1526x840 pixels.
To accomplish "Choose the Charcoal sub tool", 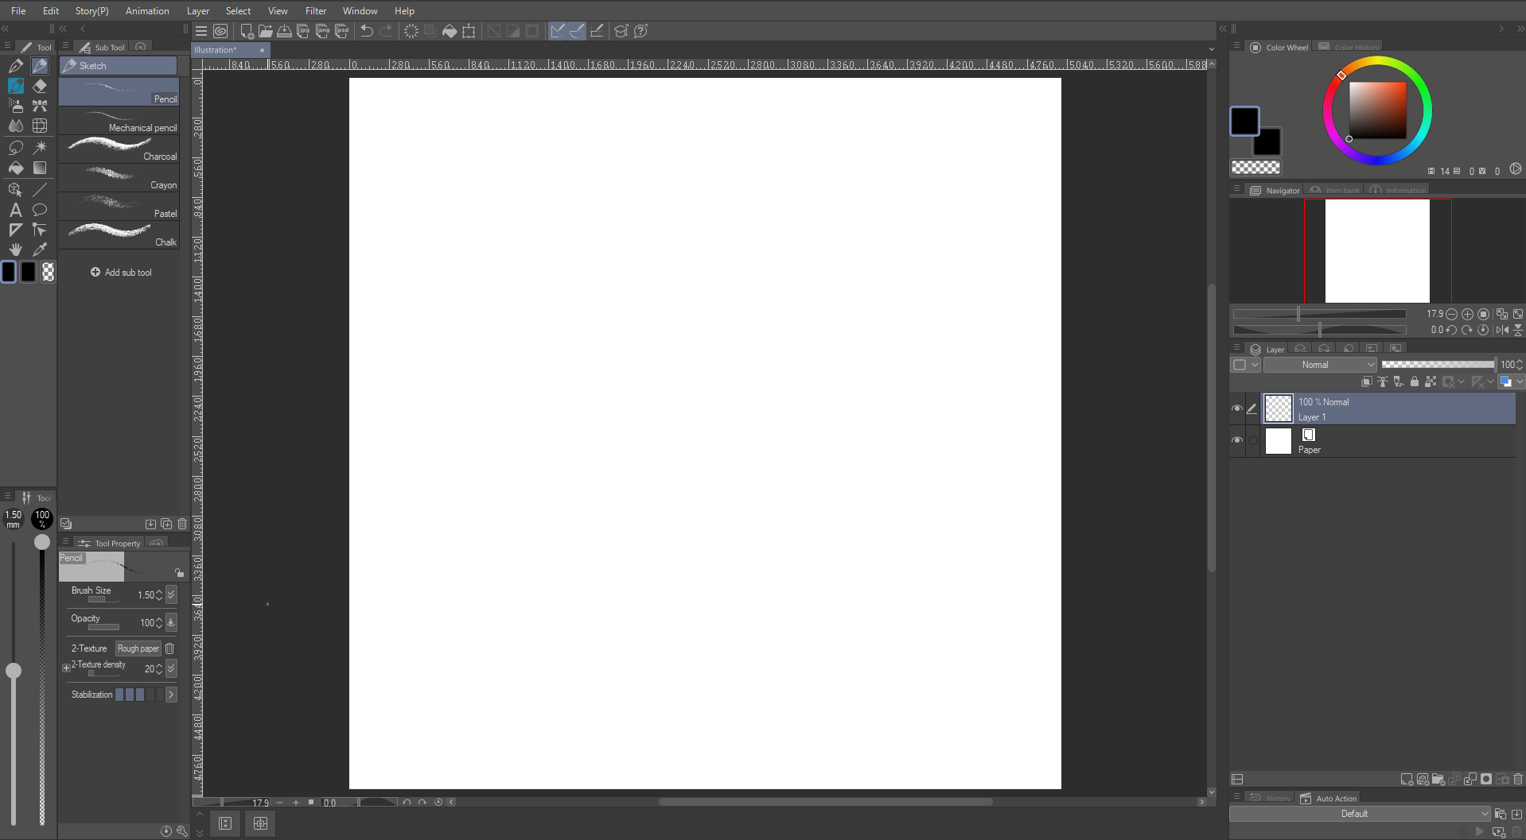I will (x=119, y=149).
